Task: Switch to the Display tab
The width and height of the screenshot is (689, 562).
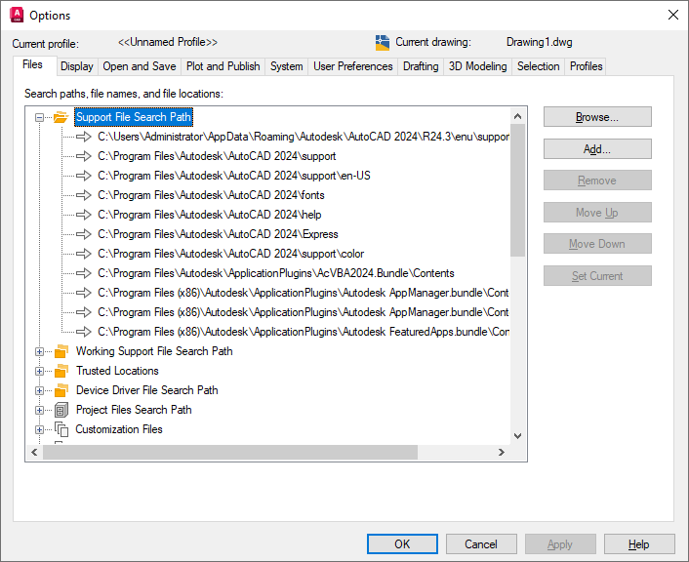Action: tap(77, 66)
